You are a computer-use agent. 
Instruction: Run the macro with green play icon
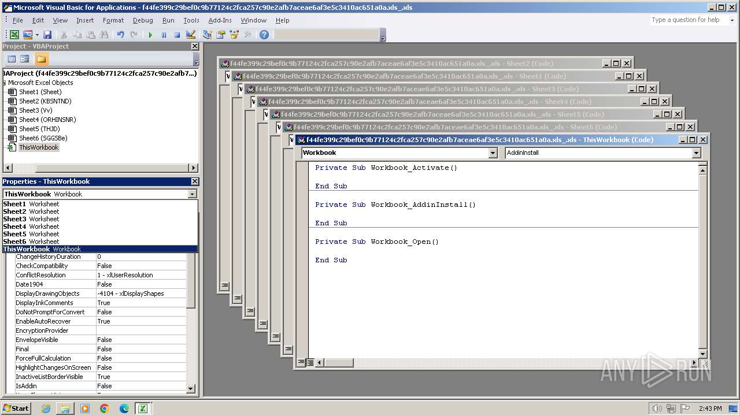click(x=150, y=35)
